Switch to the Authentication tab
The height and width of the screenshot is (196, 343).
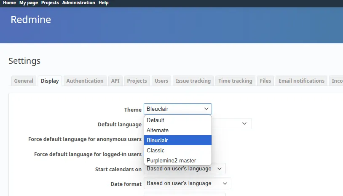[x=85, y=81]
